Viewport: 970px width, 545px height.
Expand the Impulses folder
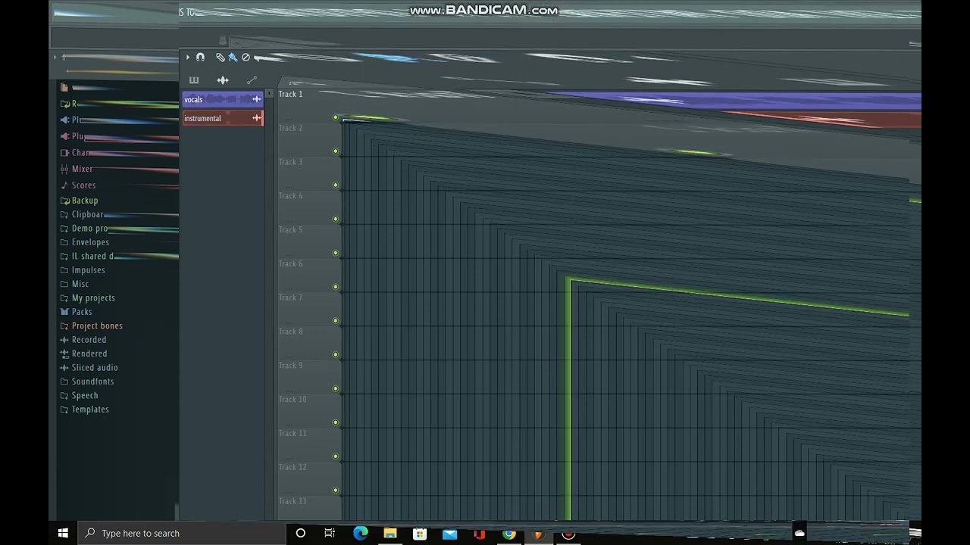click(x=83, y=270)
